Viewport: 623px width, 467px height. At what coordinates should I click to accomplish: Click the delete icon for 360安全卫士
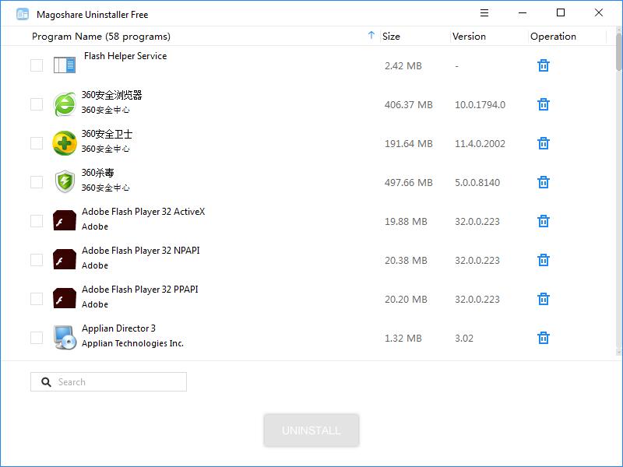click(543, 143)
